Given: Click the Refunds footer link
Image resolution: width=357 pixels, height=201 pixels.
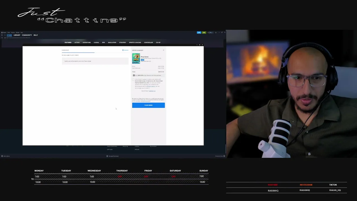Looking at the screenshot, I should [137, 149].
